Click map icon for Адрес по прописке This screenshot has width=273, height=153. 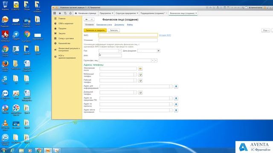click(x=176, y=104)
